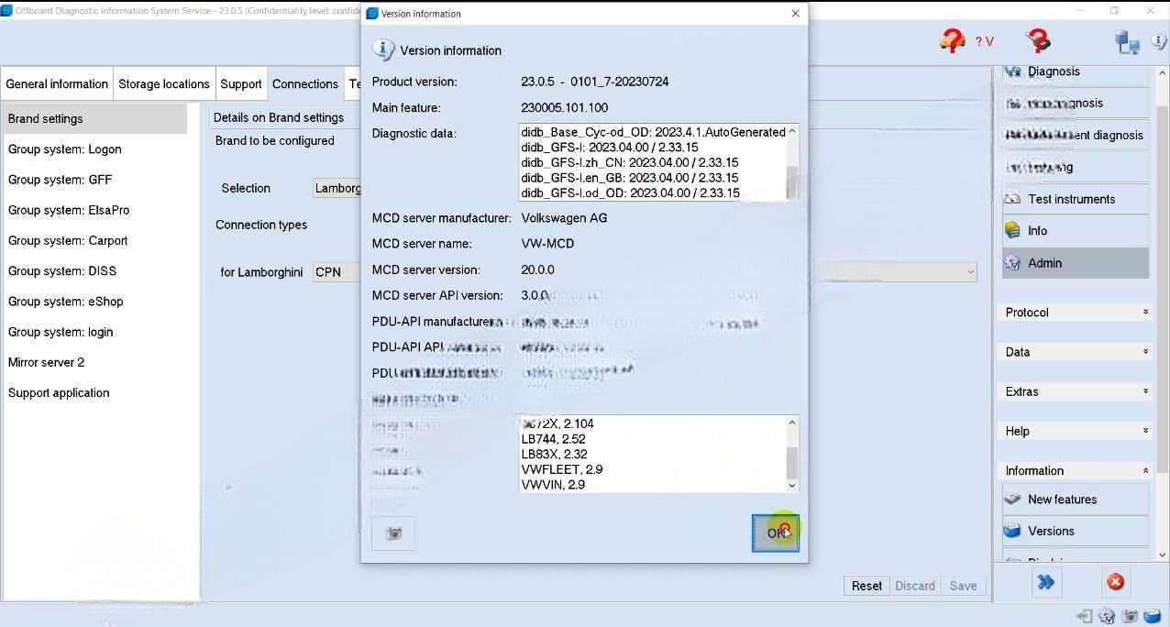This screenshot has width=1170, height=627.
Task: Select the didb_GFS-l.zh_CN diagnostic data row
Action: (x=629, y=162)
